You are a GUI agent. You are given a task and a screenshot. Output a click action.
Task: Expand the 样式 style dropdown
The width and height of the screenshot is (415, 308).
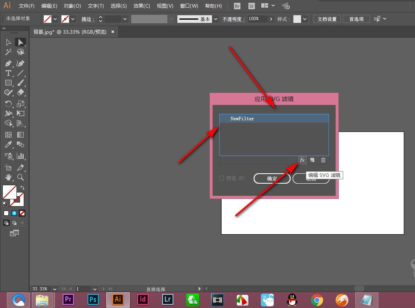(305, 19)
